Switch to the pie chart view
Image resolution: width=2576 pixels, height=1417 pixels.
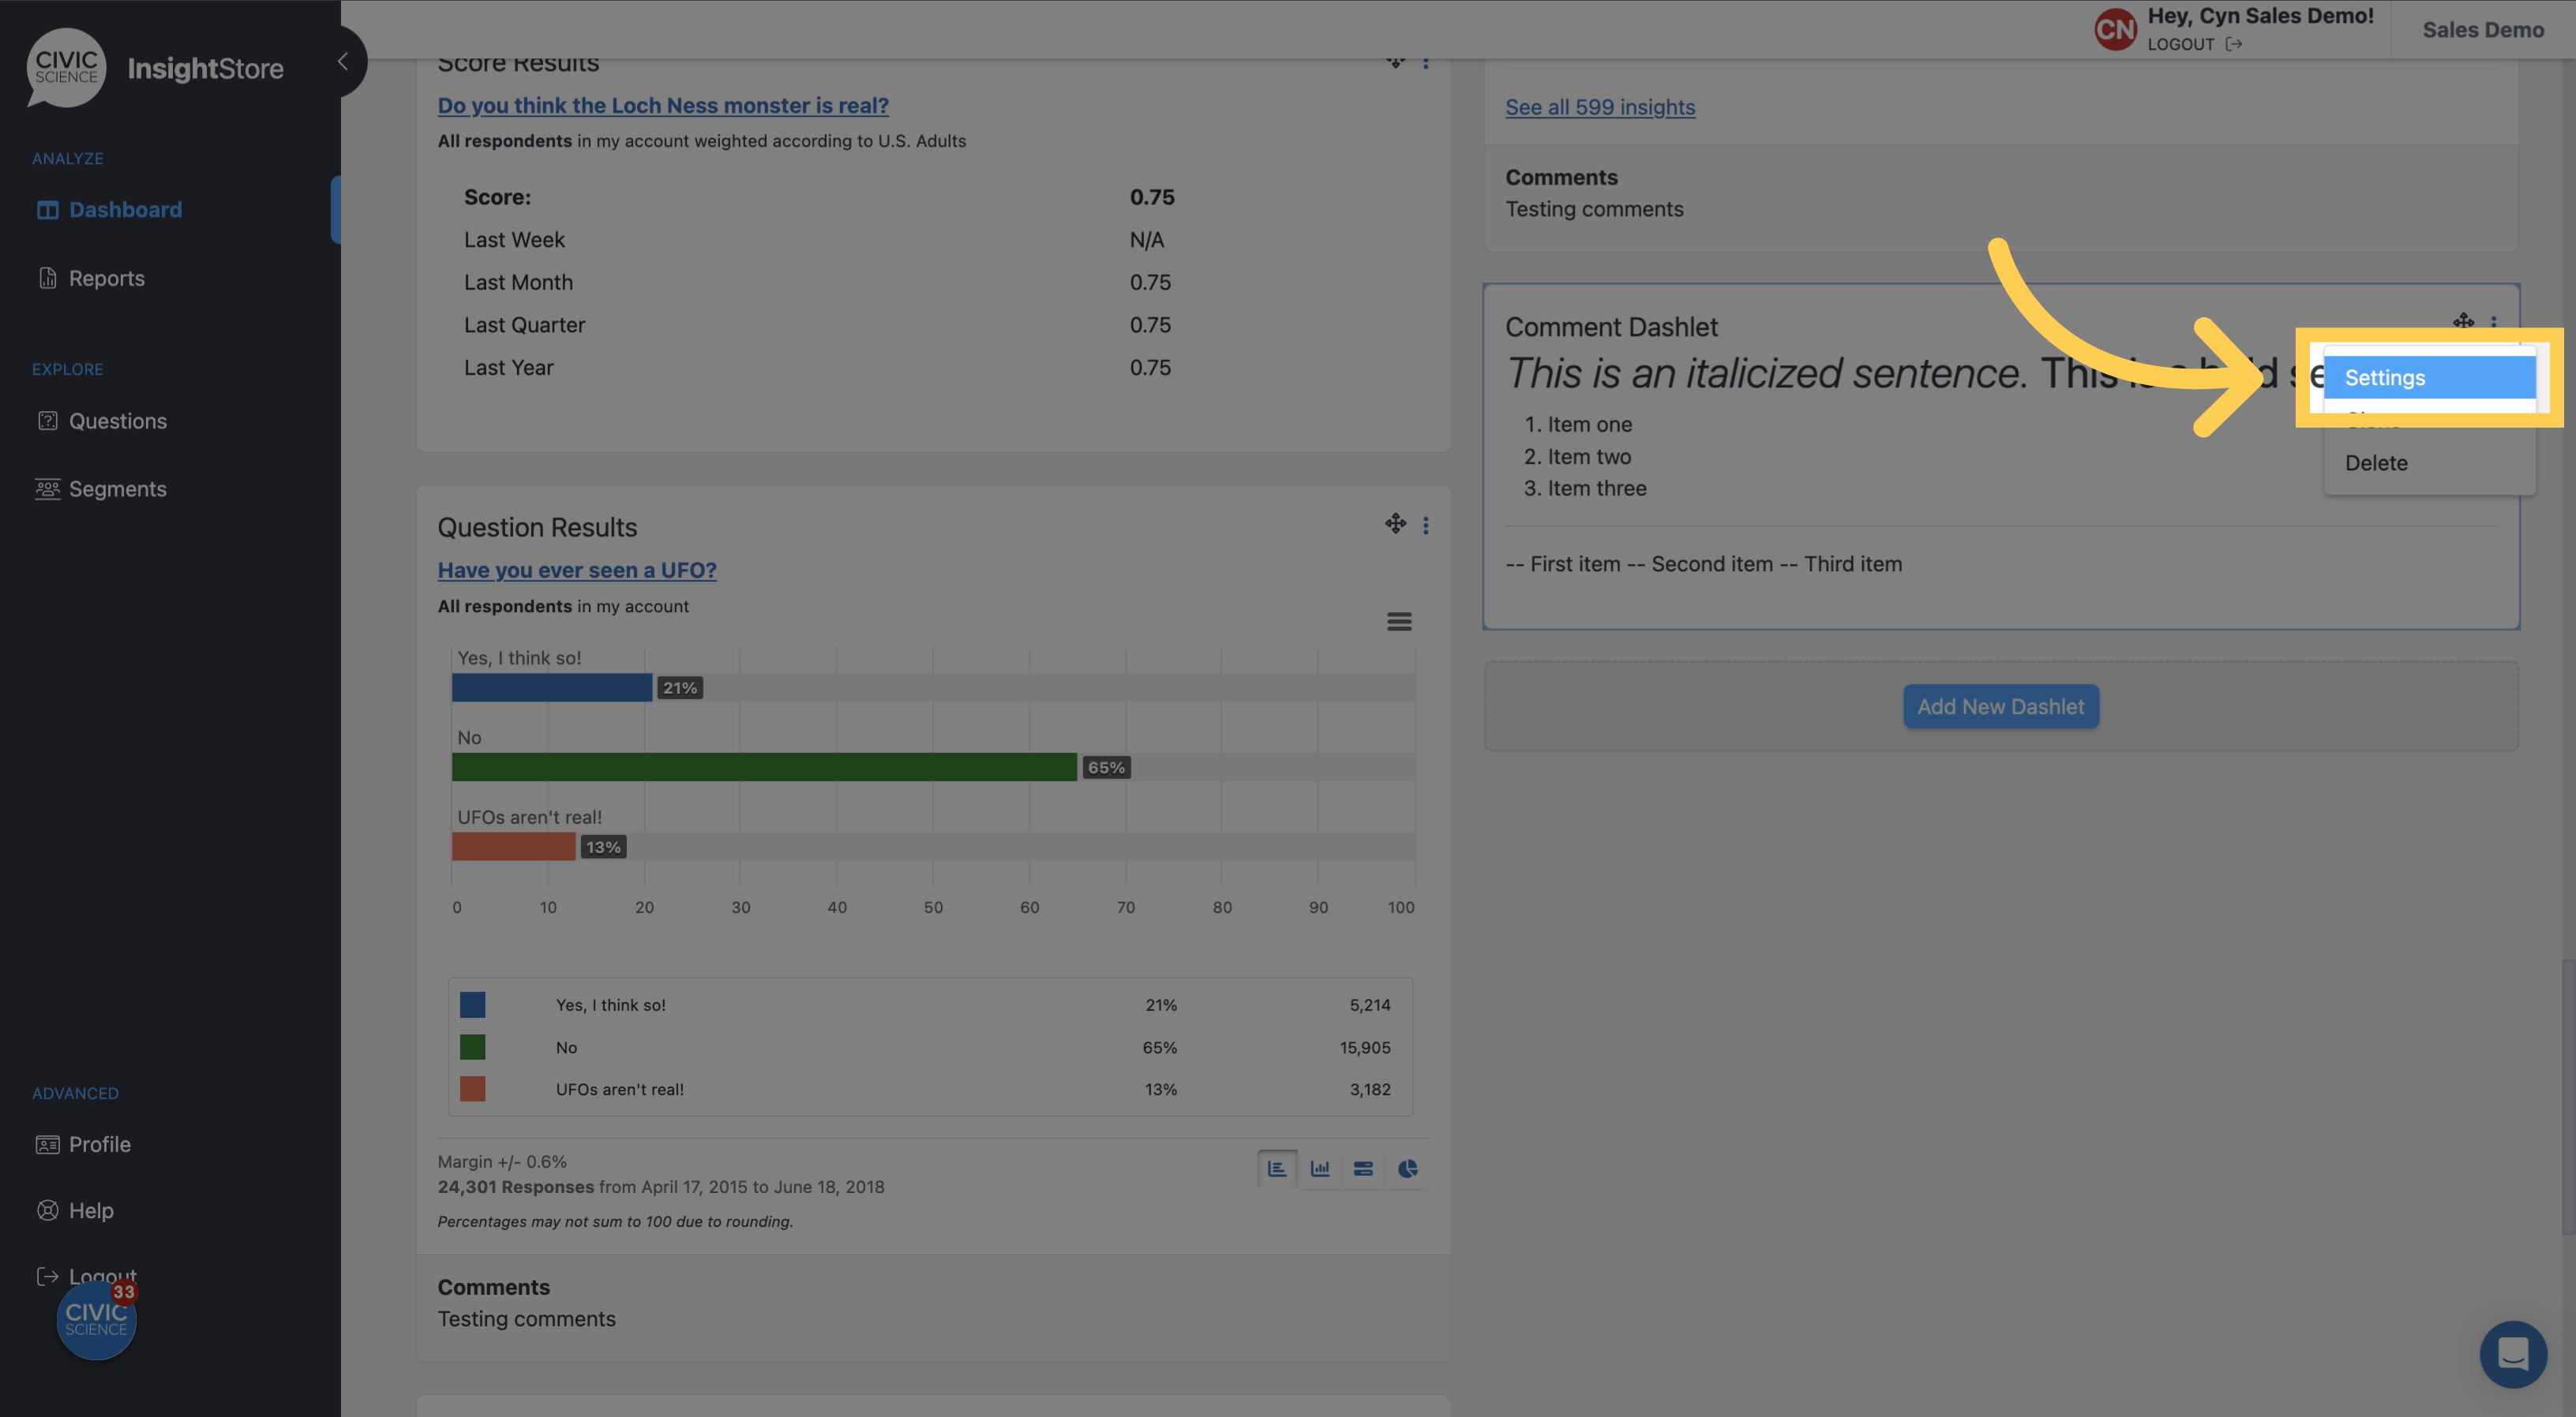(x=1407, y=1168)
